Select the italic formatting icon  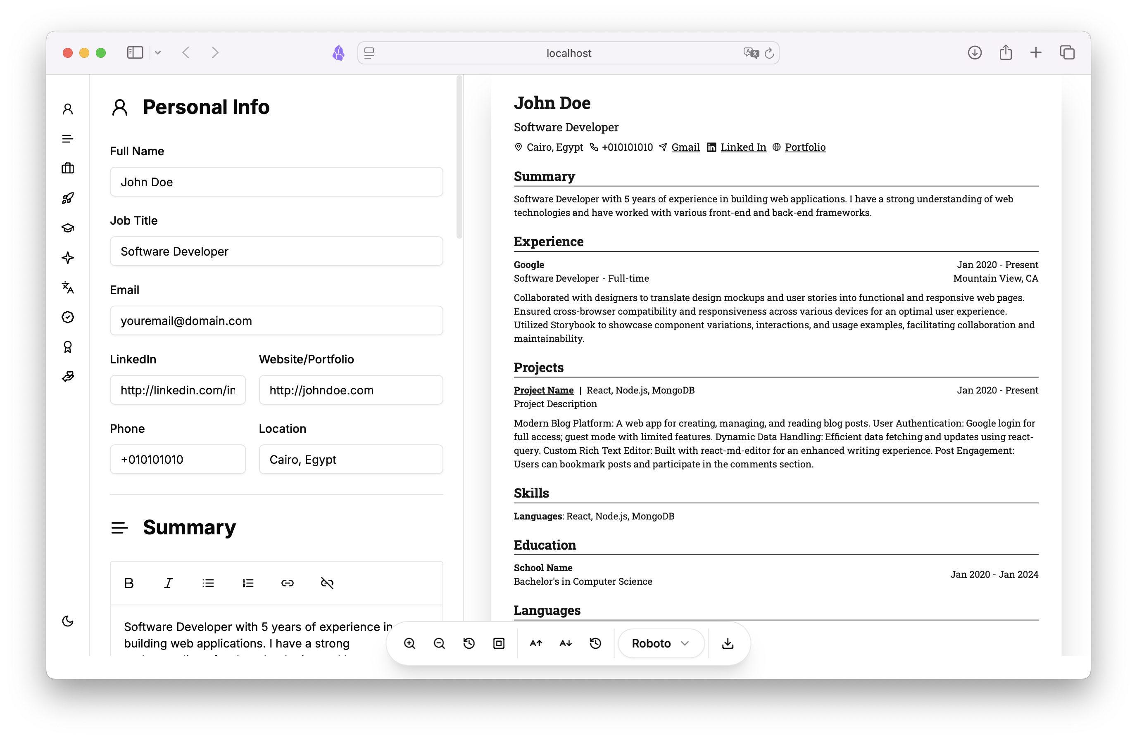pos(168,583)
